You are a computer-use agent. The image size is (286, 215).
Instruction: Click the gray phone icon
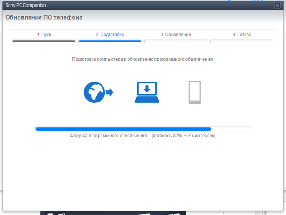[194, 92]
